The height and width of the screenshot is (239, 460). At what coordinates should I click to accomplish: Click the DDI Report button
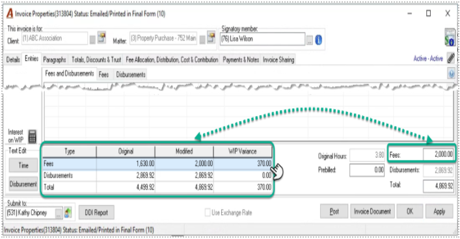click(x=96, y=212)
